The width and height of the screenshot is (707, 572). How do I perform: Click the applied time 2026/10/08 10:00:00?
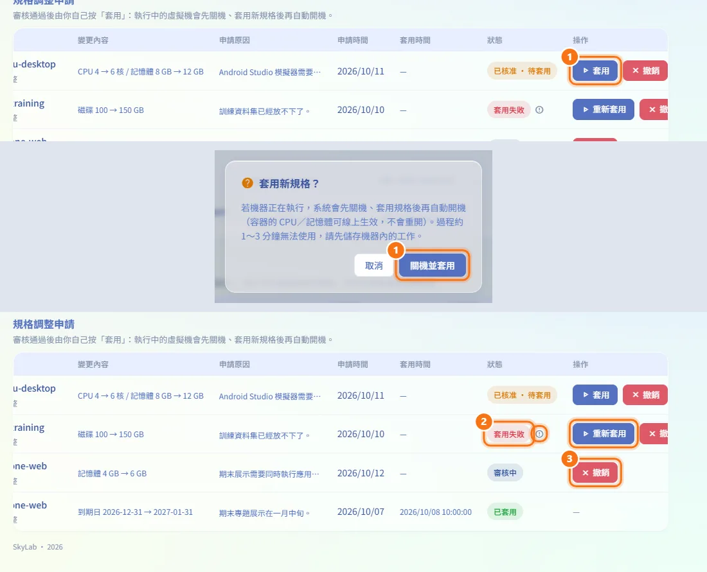click(436, 512)
